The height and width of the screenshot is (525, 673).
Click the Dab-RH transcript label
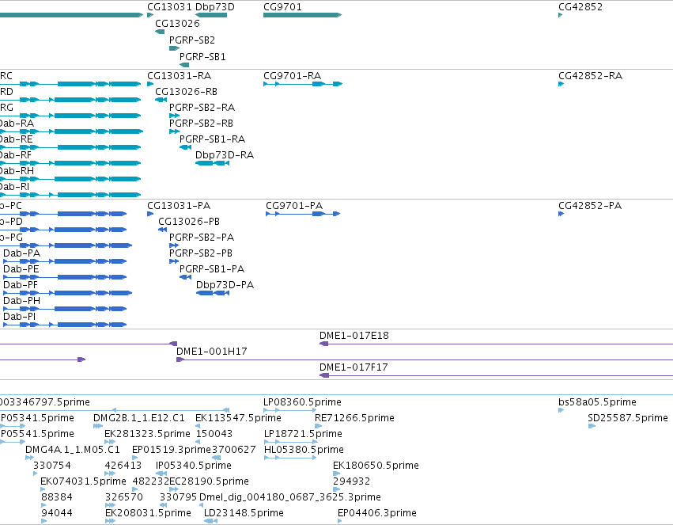pyautogui.click(x=17, y=171)
